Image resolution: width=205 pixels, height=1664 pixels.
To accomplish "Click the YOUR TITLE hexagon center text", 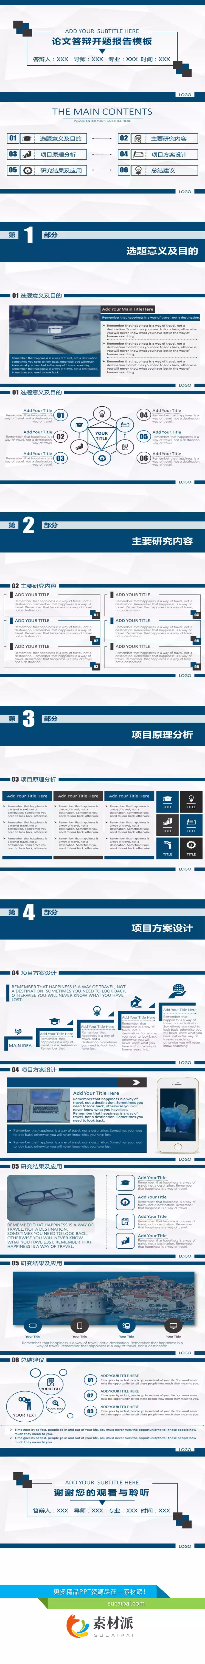I will pyautogui.click(x=101, y=436).
